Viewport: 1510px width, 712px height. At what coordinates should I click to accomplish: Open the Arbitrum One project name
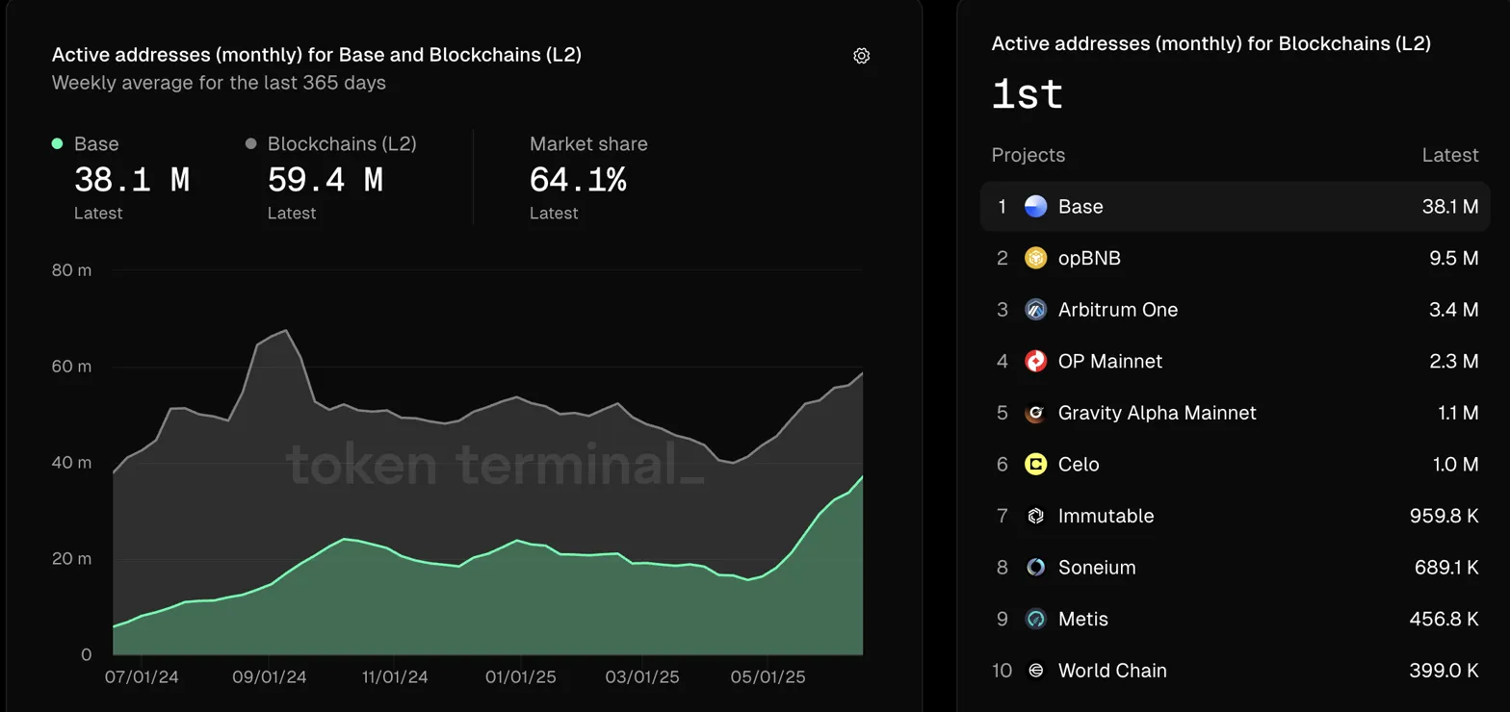point(1118,310)
